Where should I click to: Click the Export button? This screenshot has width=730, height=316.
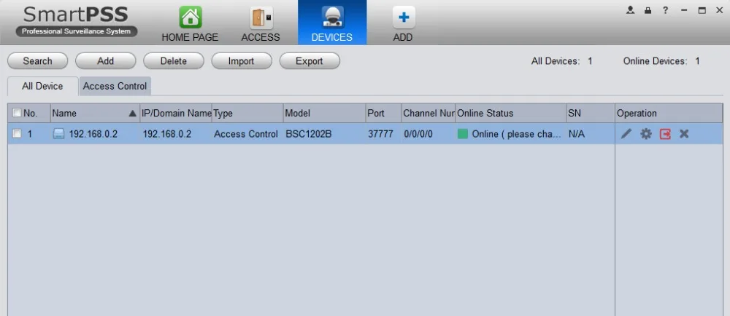(x=310, y=60)
